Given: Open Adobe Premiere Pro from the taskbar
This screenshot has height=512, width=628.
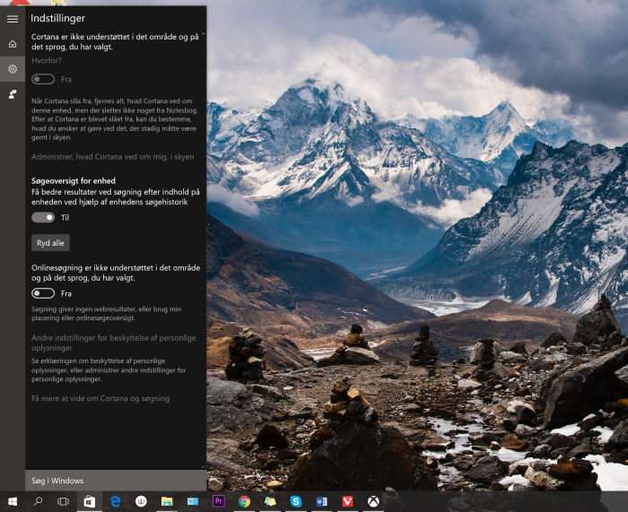Looking at the screenshot, I should 218,501.
